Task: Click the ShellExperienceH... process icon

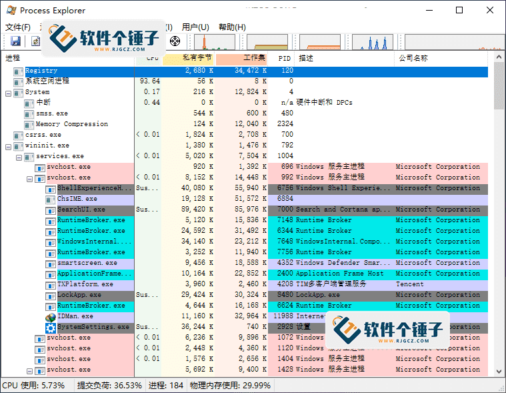Action: 51,189
